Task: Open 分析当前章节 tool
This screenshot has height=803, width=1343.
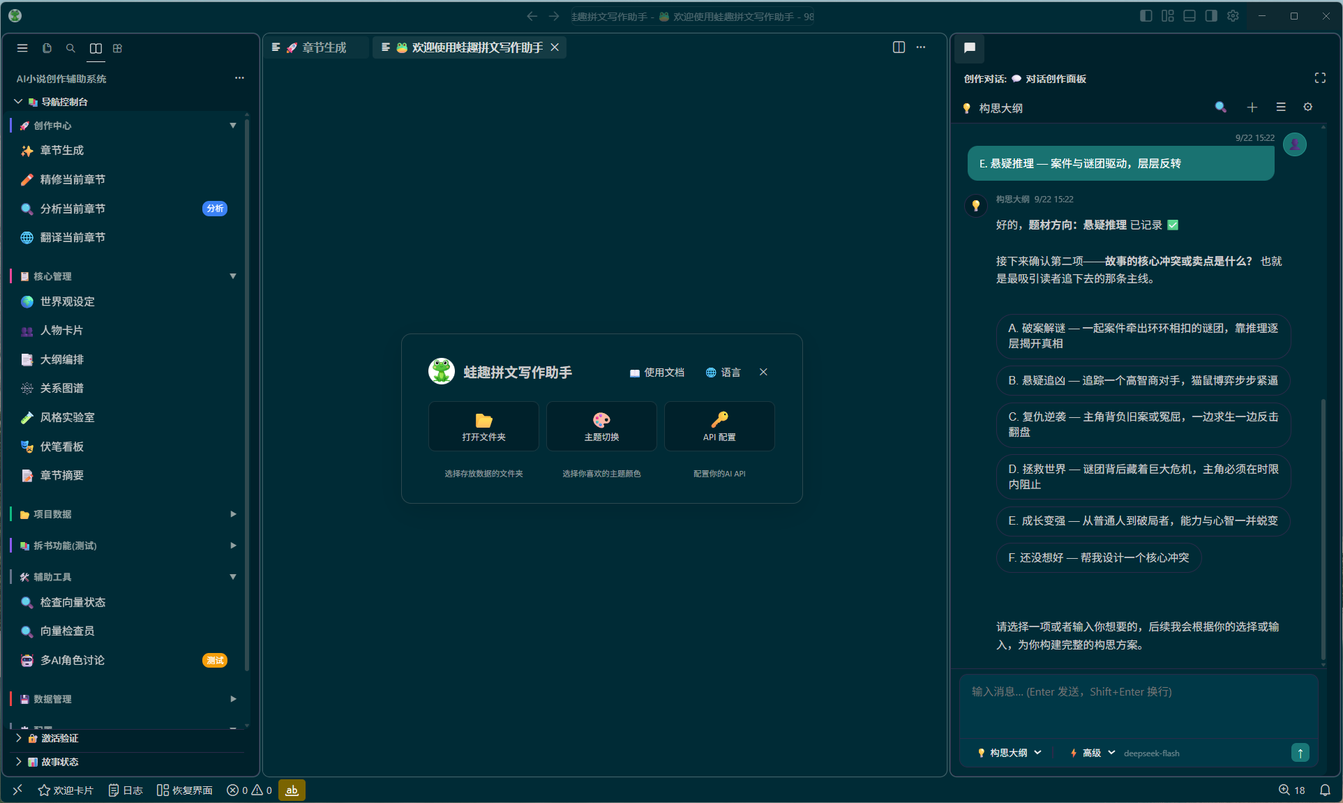Action: click(x=126, y=209)
